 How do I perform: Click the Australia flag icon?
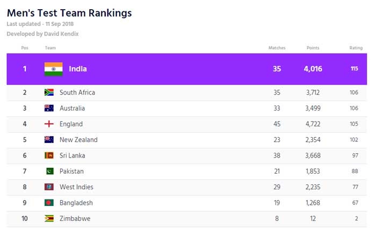(49, 108)
